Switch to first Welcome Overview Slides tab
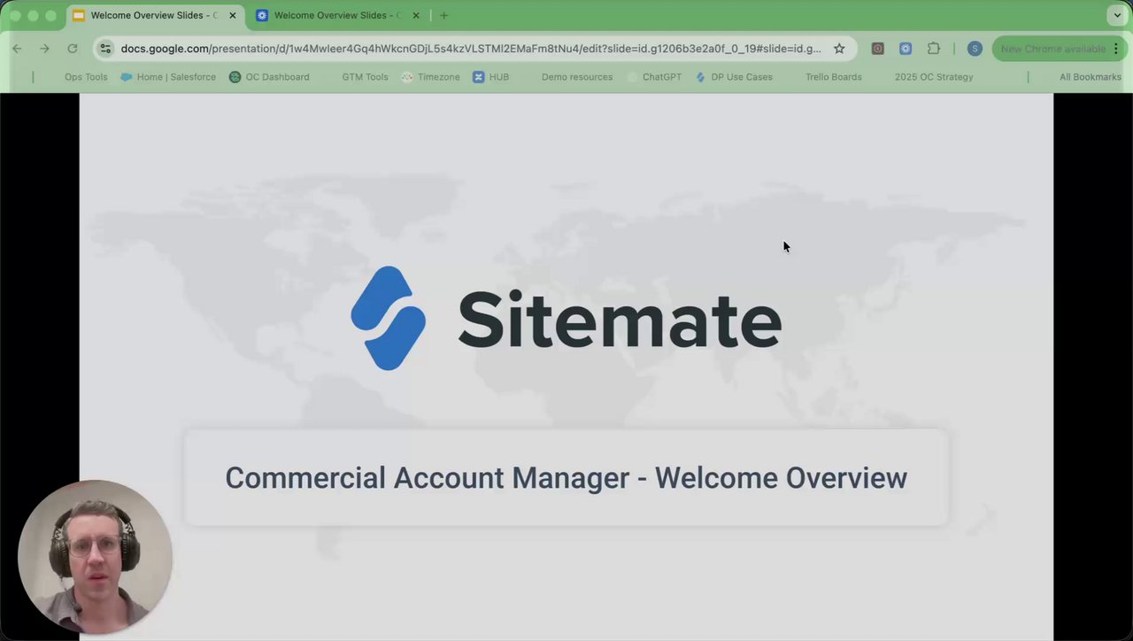 pos(156,15)
